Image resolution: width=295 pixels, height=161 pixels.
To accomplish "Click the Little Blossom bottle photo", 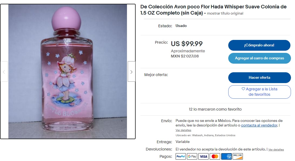I will [68, 71].
